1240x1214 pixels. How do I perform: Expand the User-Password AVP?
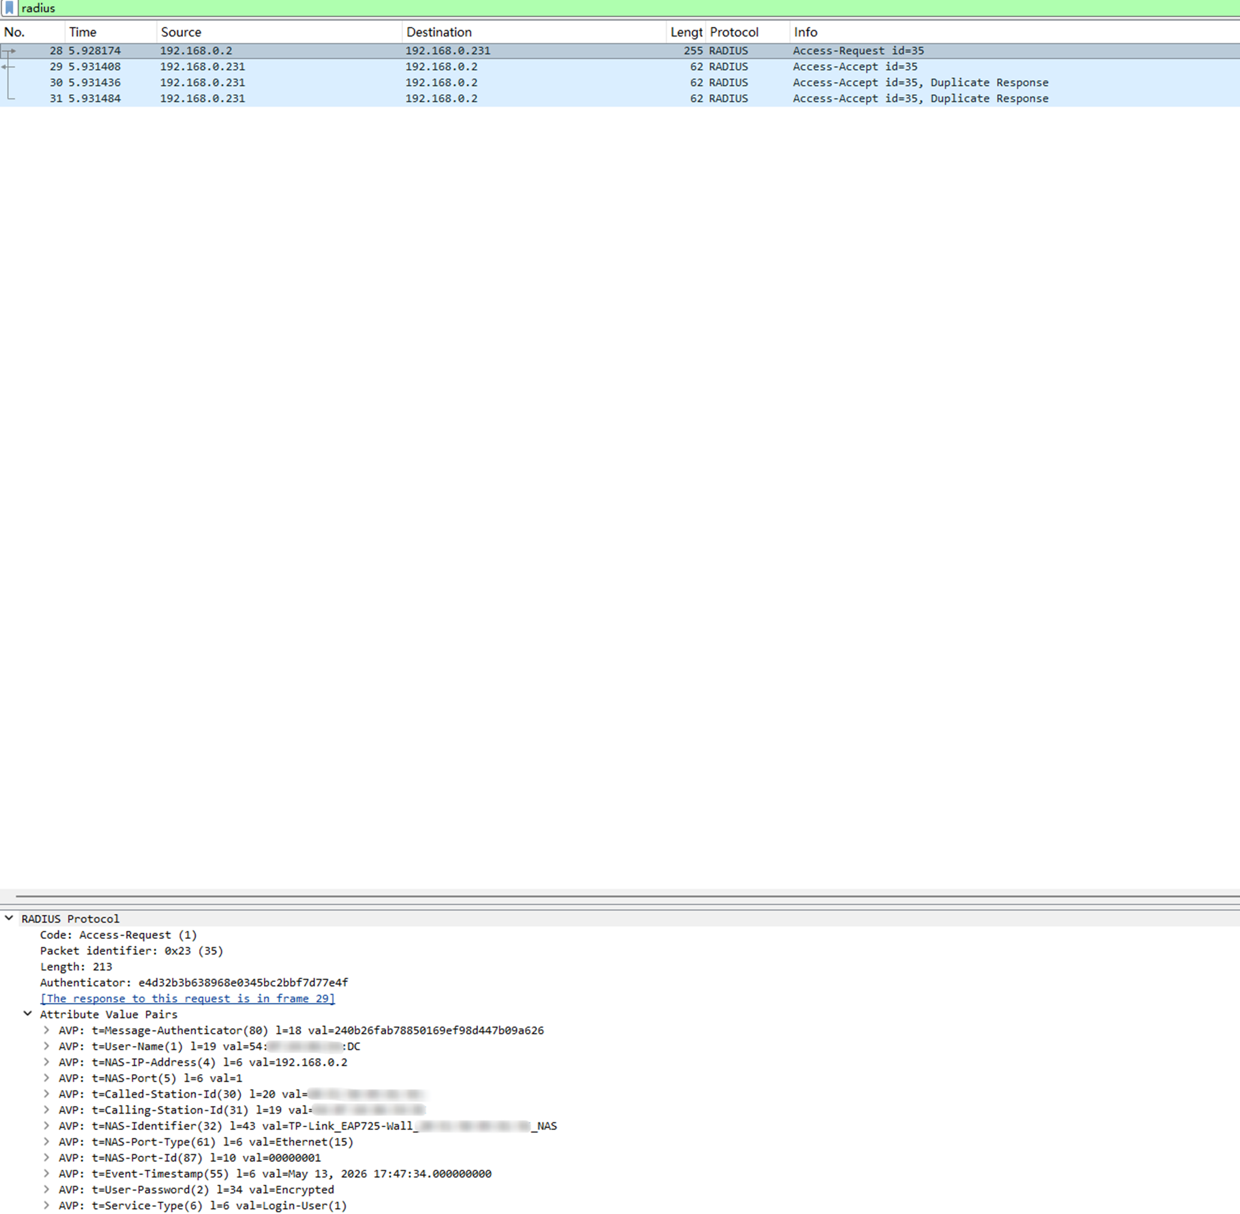[46, 1189]
